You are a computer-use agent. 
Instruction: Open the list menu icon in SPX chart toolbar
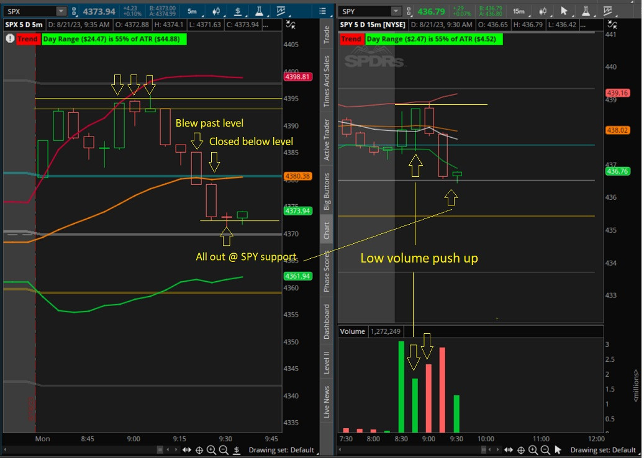pos(323,11)
